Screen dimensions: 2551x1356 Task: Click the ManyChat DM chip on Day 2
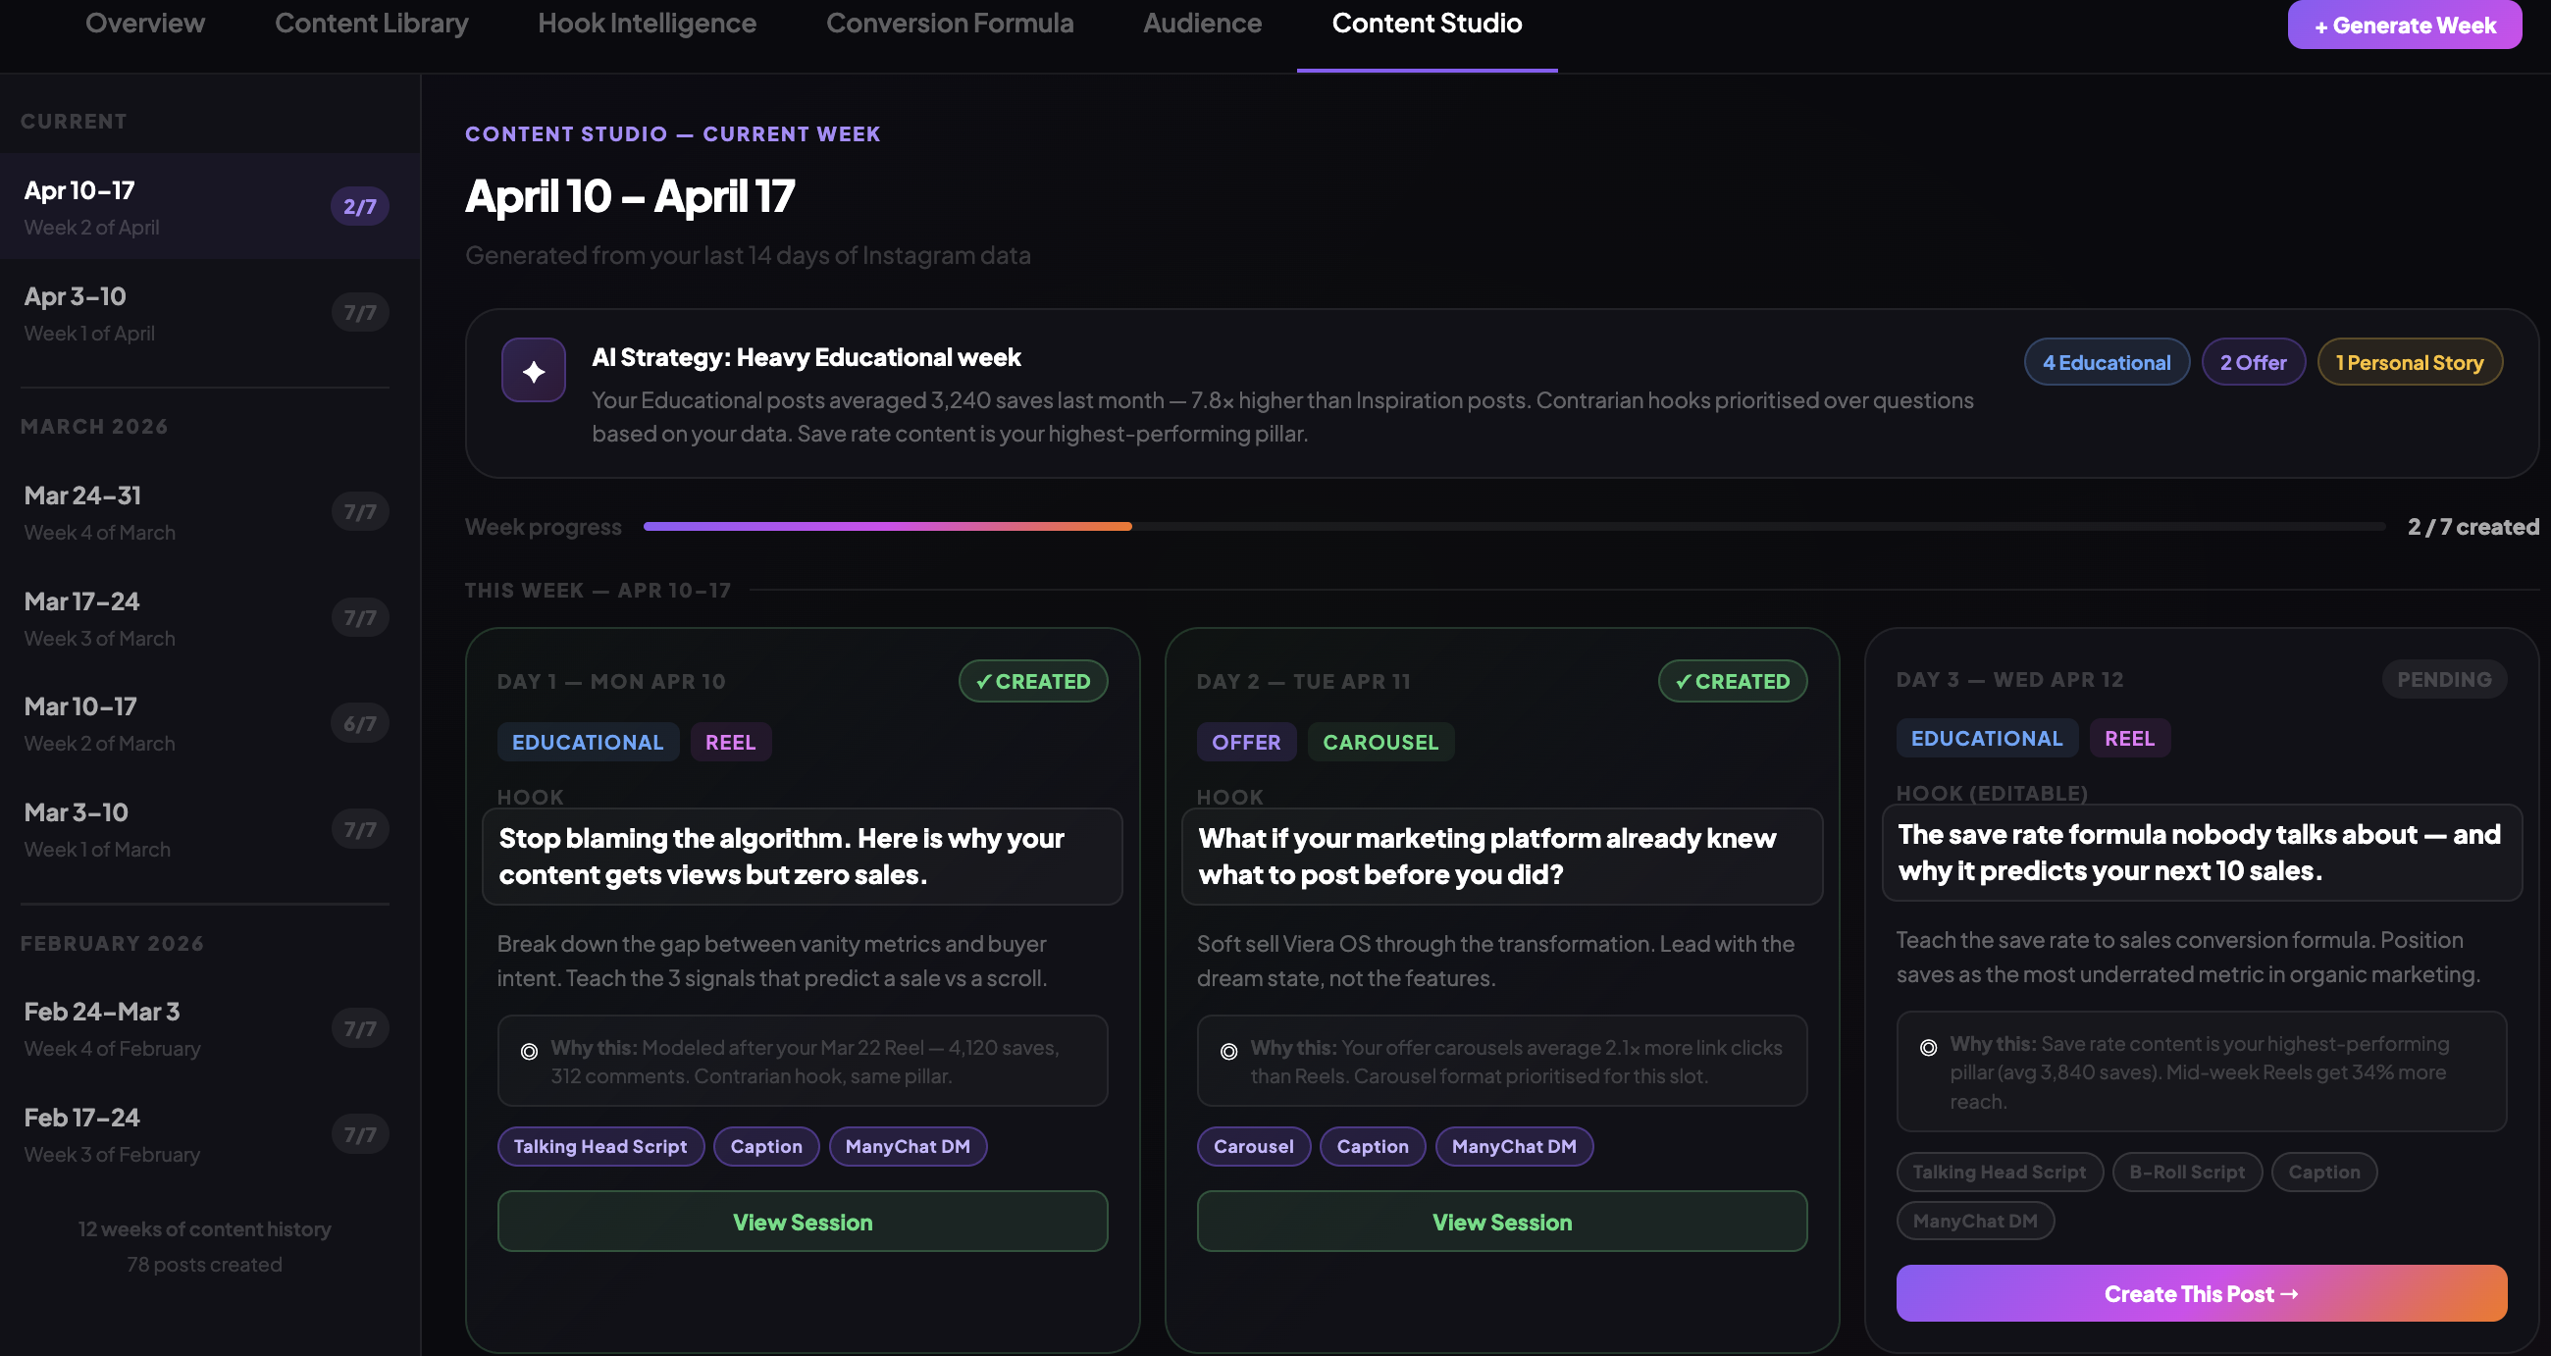click(x=1513, y=1146)
